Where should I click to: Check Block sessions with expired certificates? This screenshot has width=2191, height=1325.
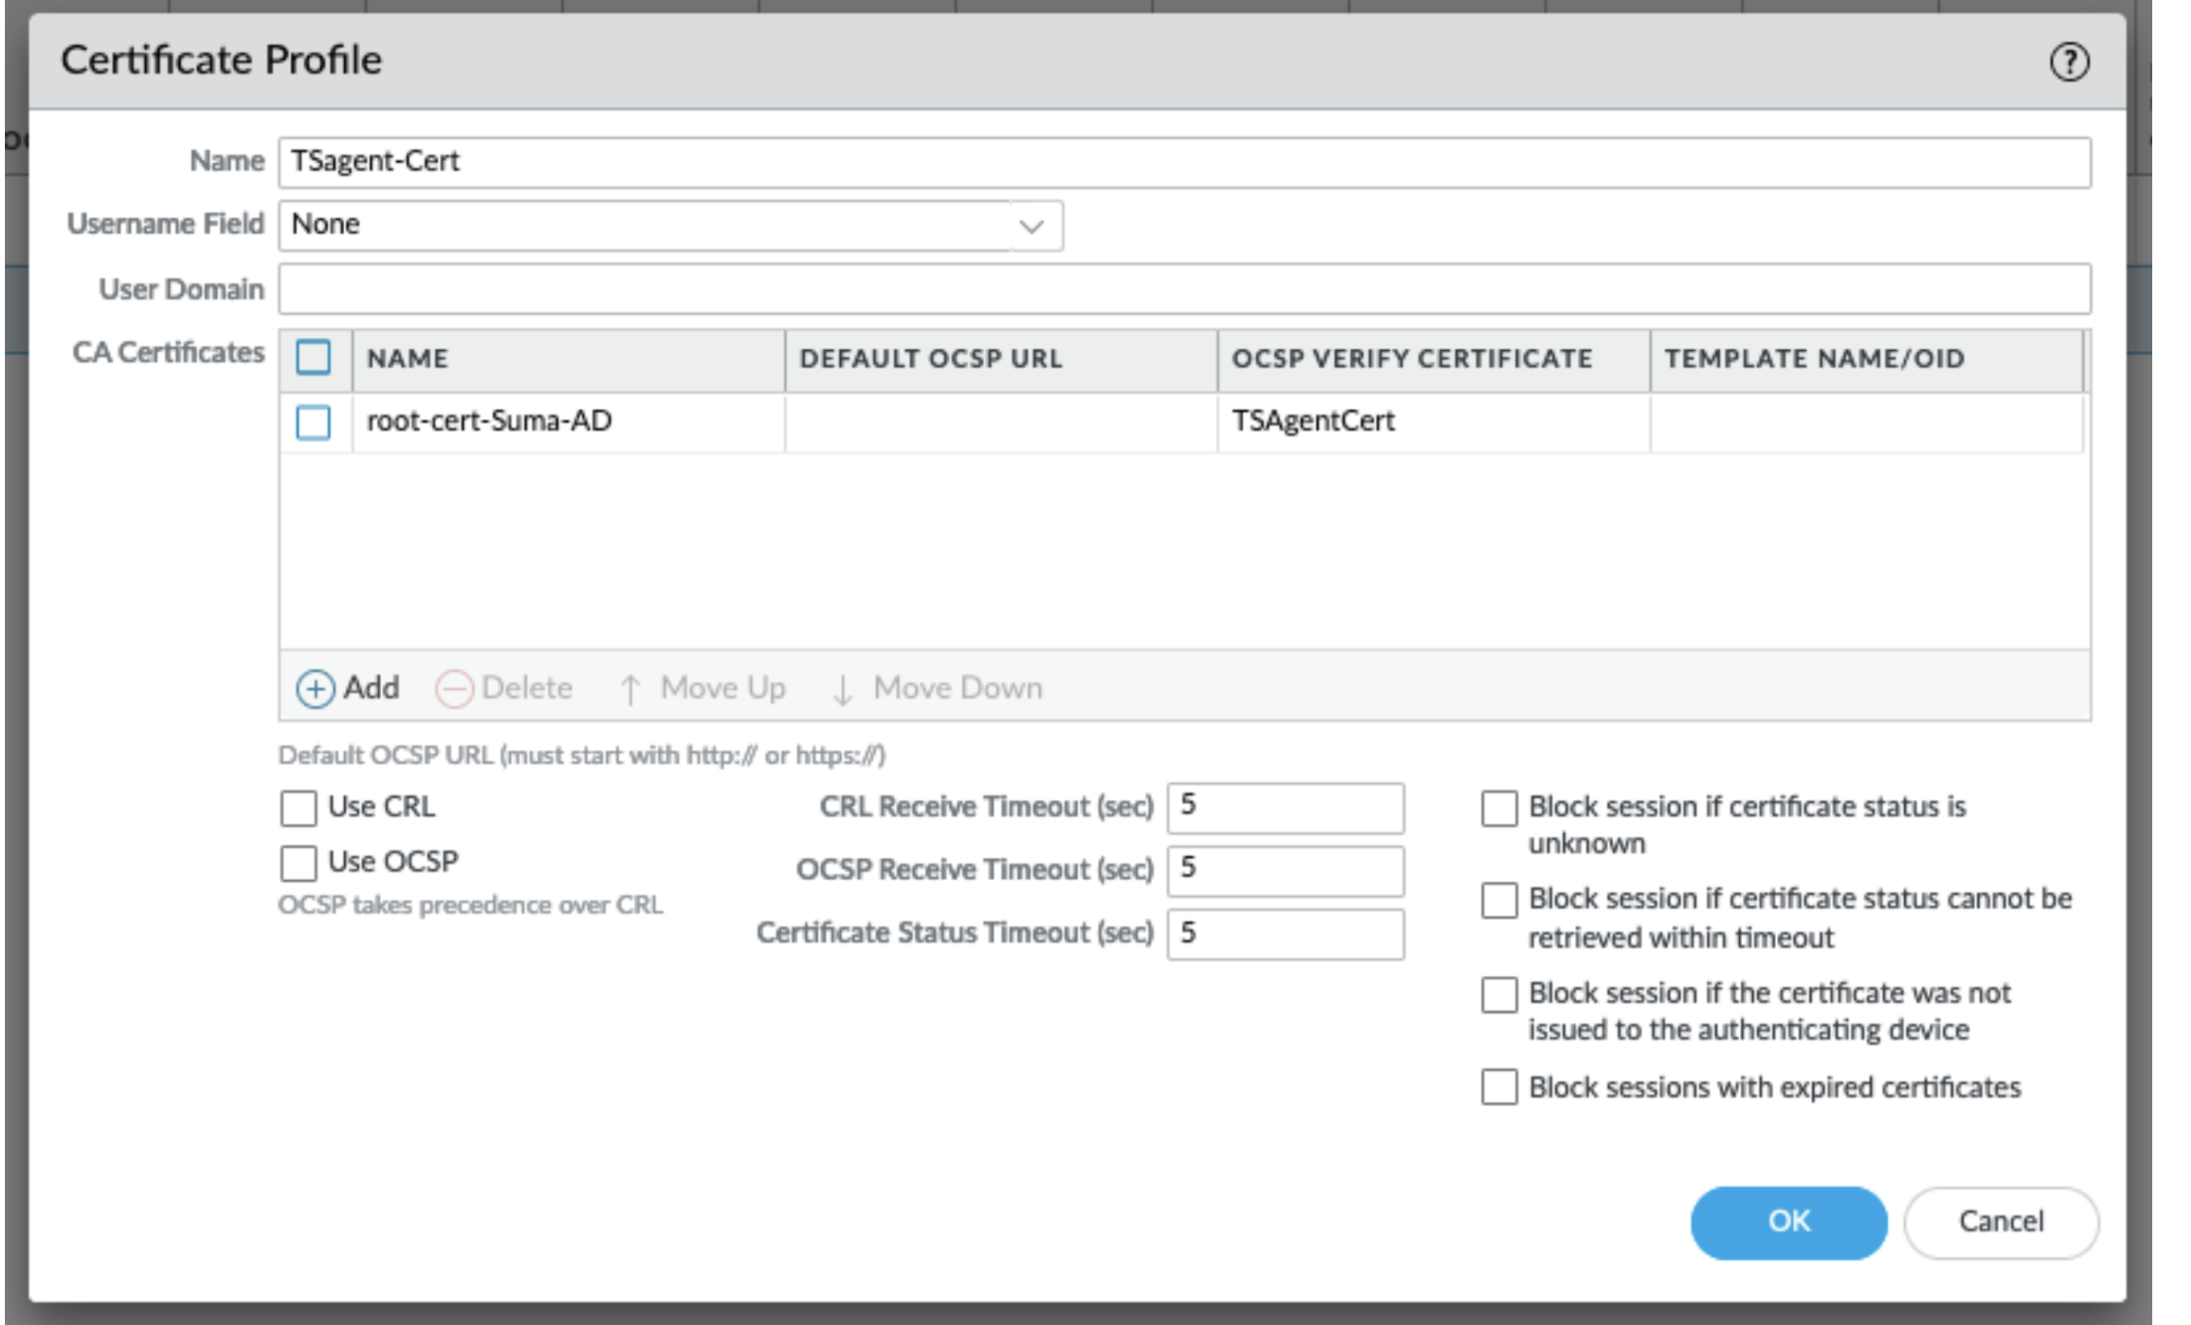pyautogui.click(x=1498, y=1087)
